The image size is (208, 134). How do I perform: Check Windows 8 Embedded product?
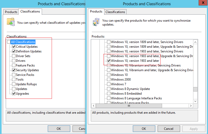coord(109,94)
